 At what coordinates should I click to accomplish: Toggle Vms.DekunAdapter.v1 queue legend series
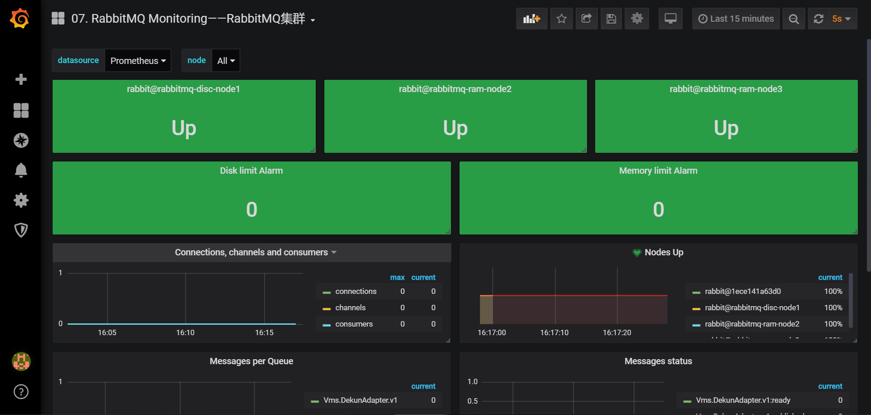click(x=360, y=400)
